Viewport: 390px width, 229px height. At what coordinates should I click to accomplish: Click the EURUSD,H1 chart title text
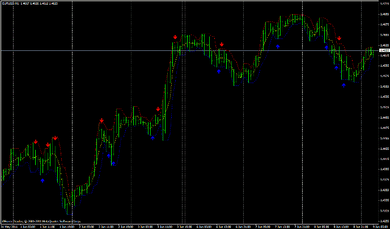click(11, 3)
